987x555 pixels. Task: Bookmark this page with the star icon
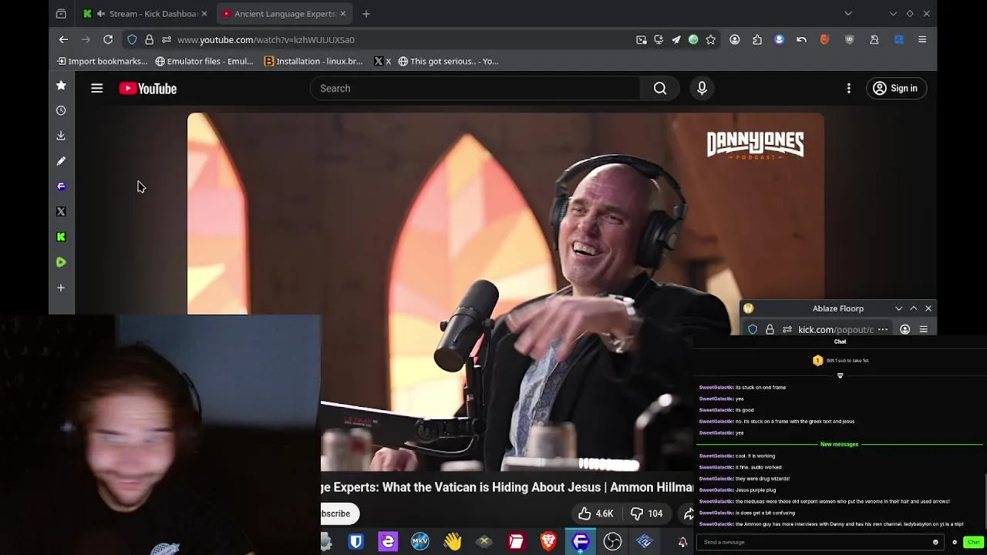pos(711,39)
